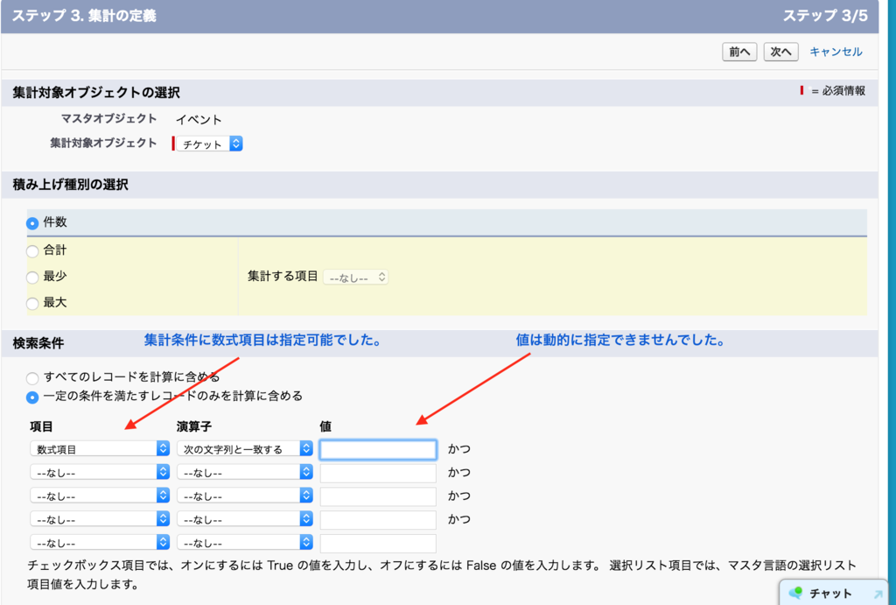Select the 最大 radio button
This screenshot has height=605, width=896.
(32, 304)
